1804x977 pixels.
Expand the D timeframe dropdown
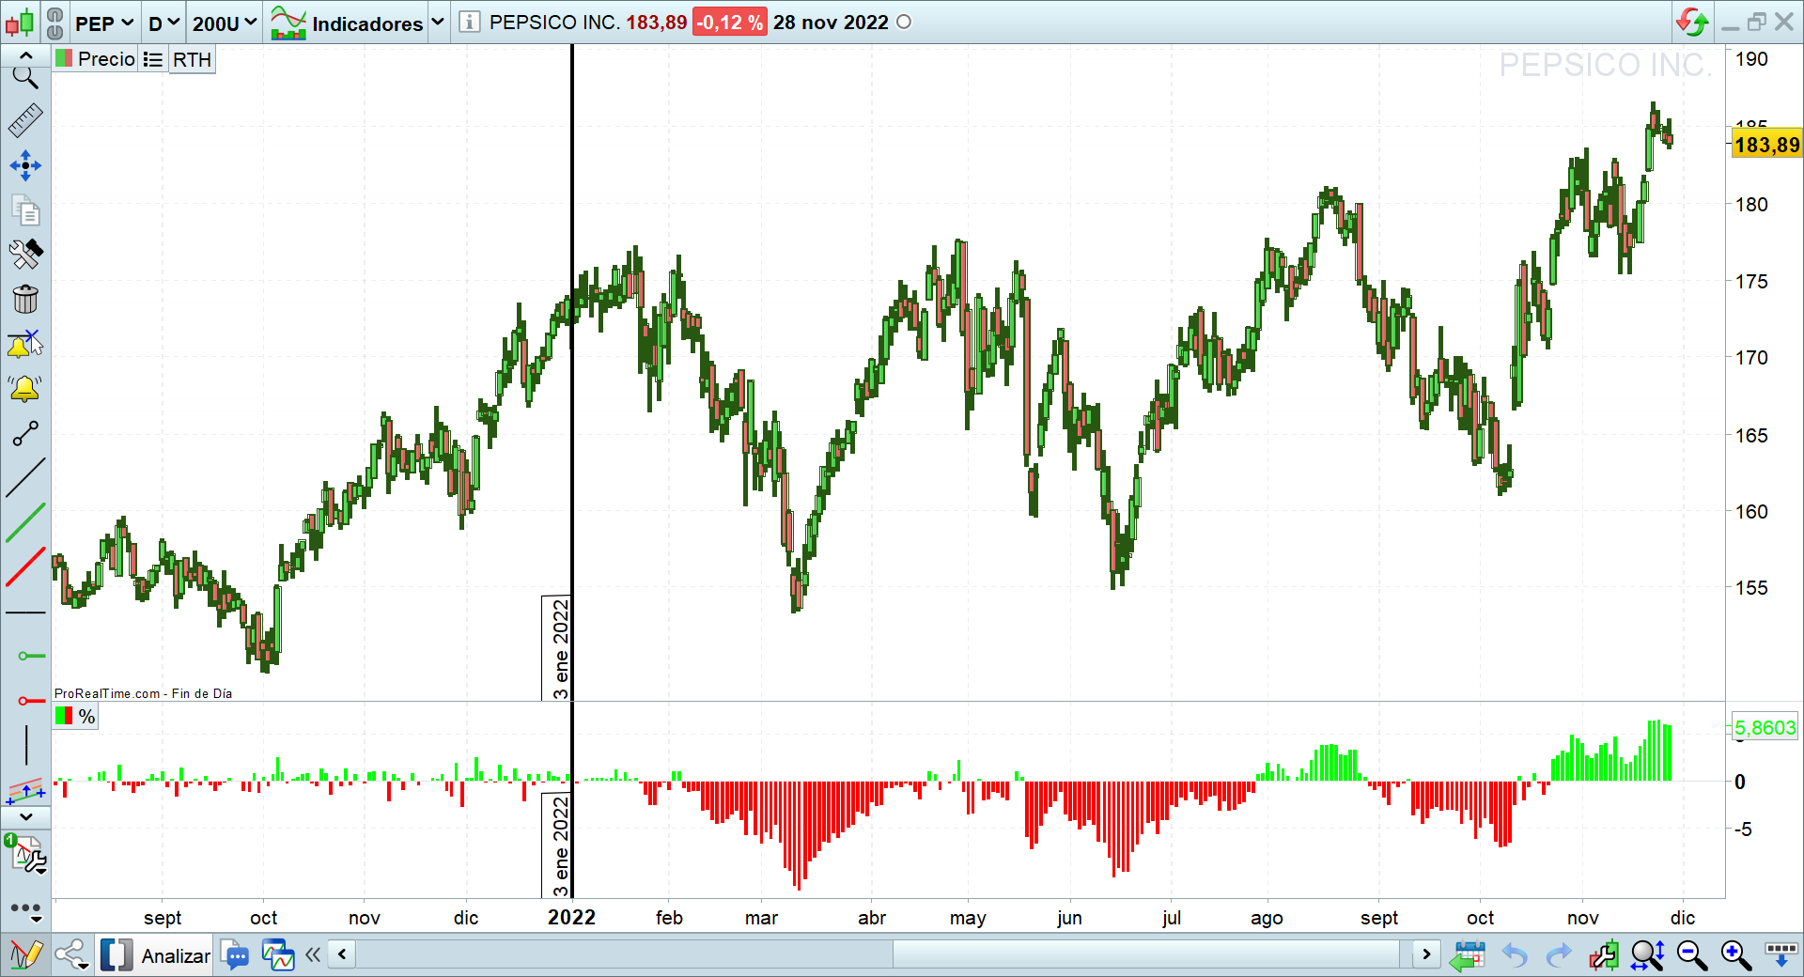[x=163, y=23]
